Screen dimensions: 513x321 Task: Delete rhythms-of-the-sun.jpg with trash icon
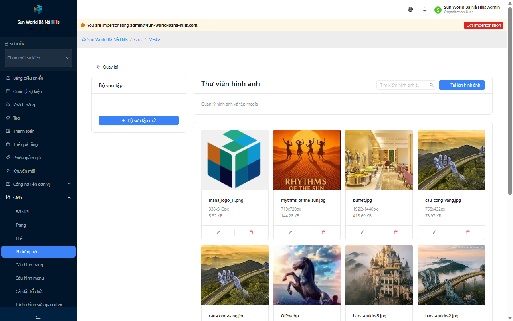[x=323, y=232]
